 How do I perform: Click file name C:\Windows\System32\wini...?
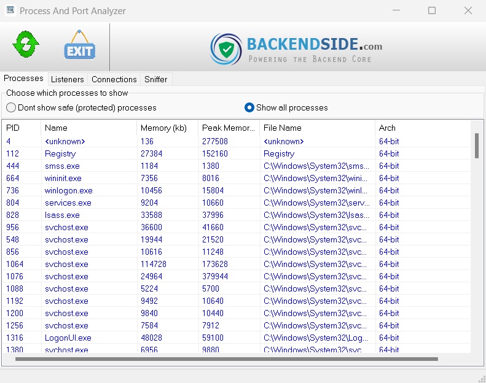tap(315, 179)
